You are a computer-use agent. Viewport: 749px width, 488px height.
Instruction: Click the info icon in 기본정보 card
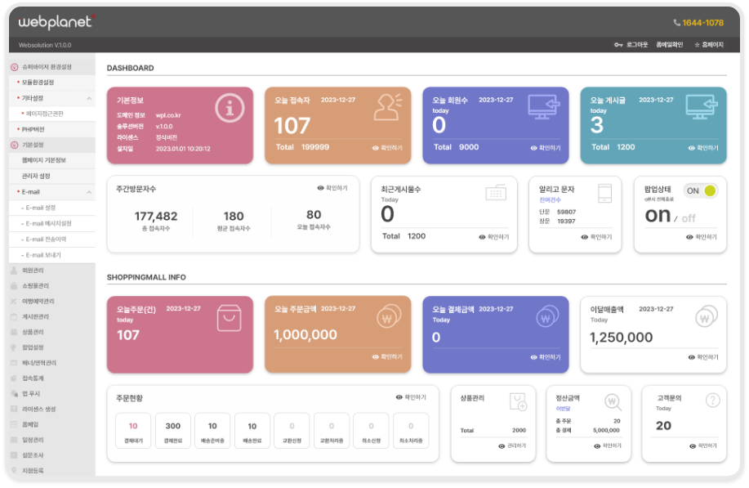click(230, 108)
